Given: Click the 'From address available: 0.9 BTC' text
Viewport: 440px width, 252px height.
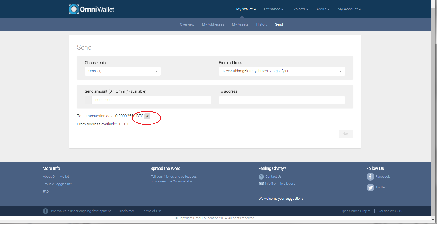Looking at the screenshot, I should tap(104, 124).
